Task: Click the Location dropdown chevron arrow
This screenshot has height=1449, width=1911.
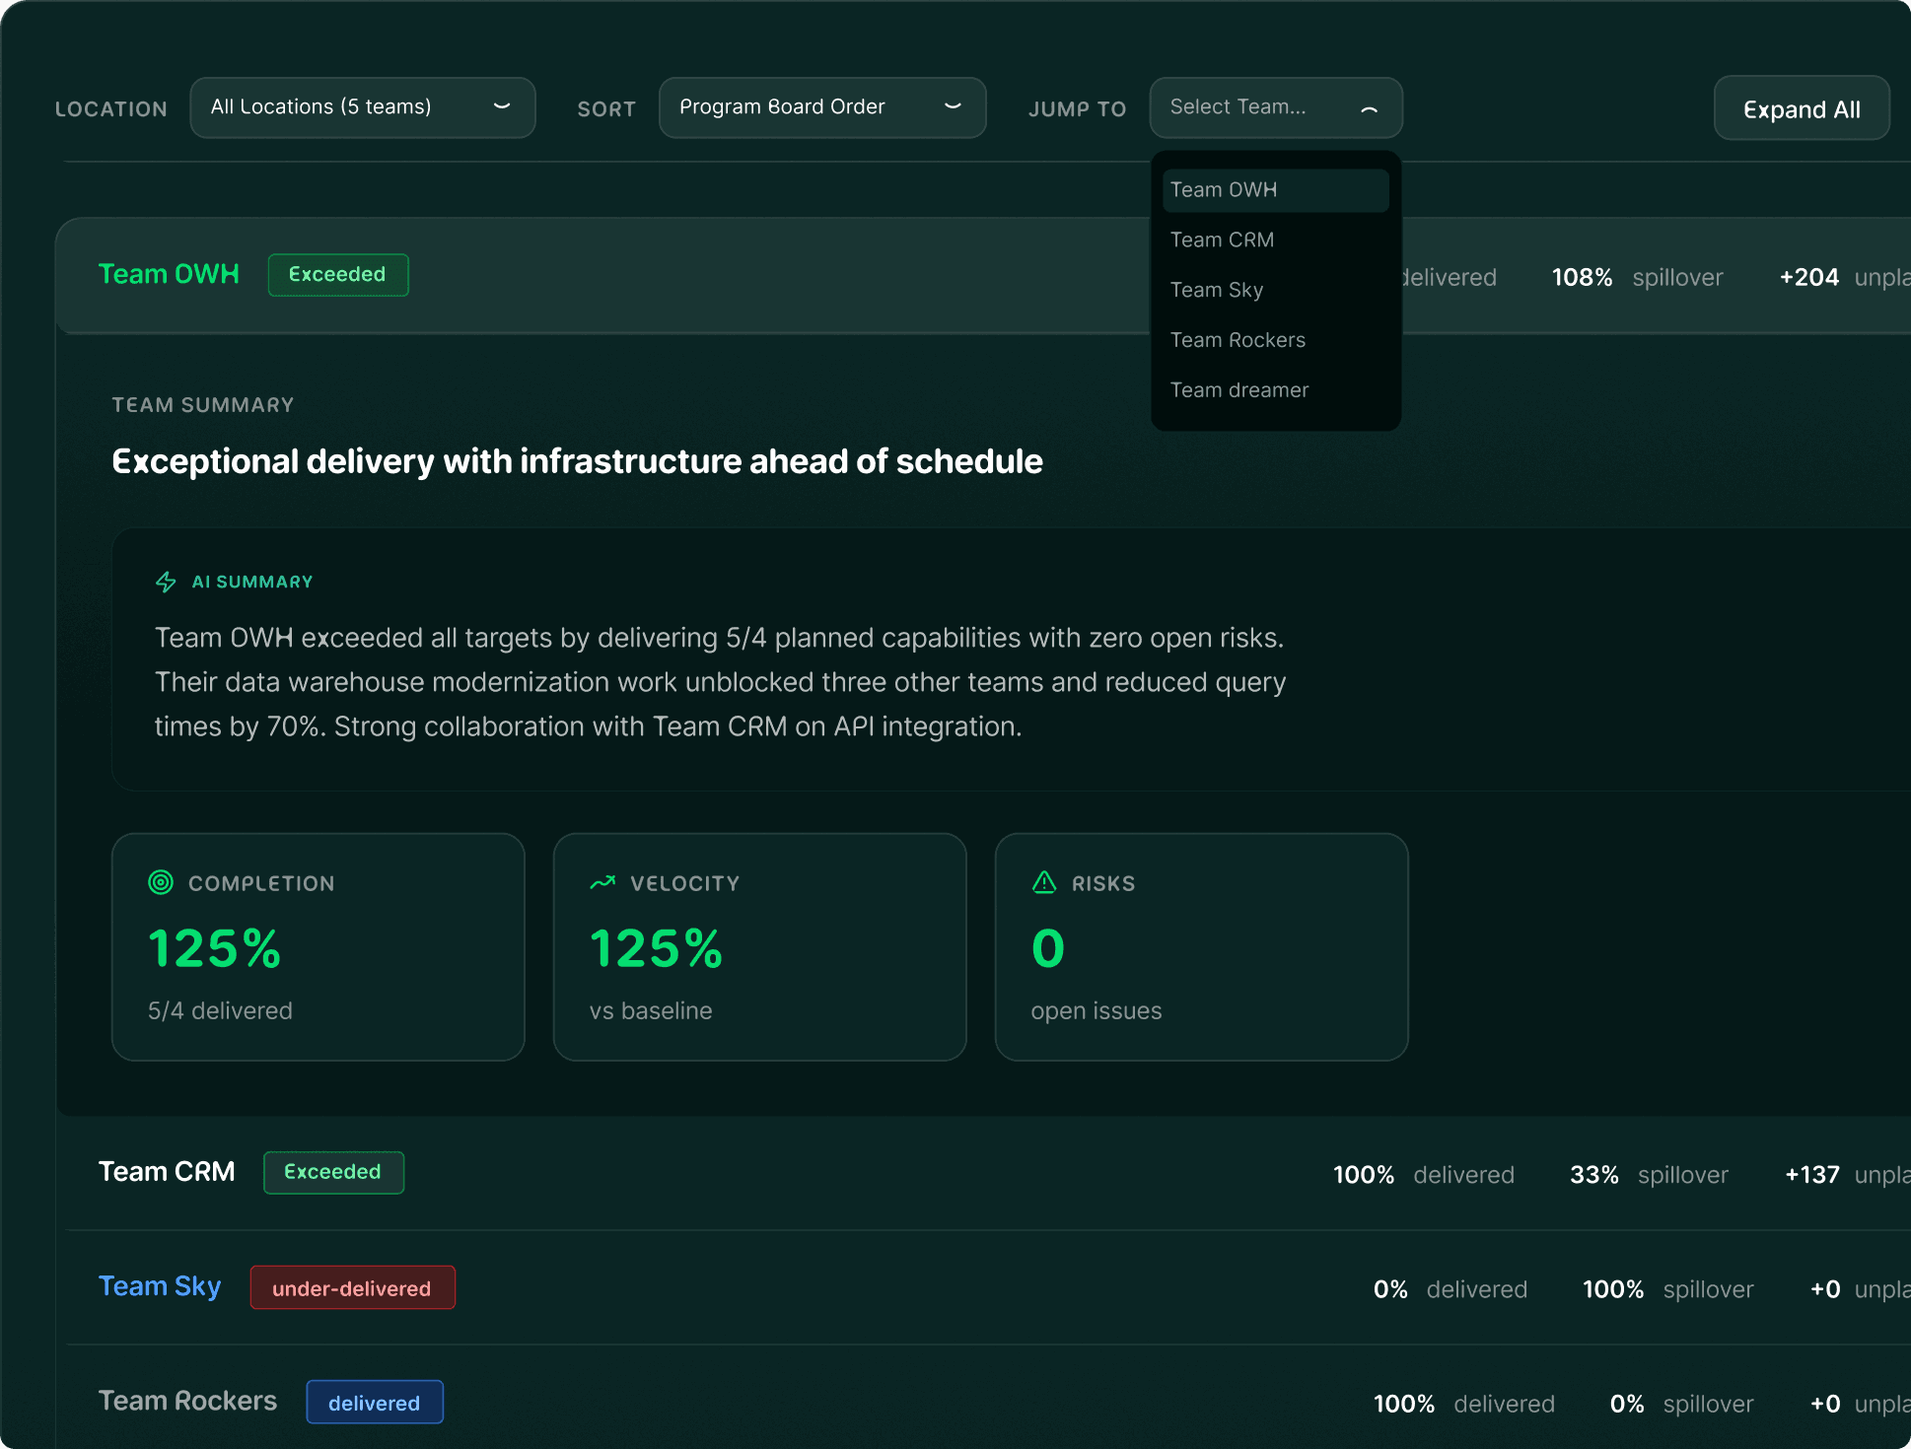Action: pyautogui.click(x=502, y=106)
